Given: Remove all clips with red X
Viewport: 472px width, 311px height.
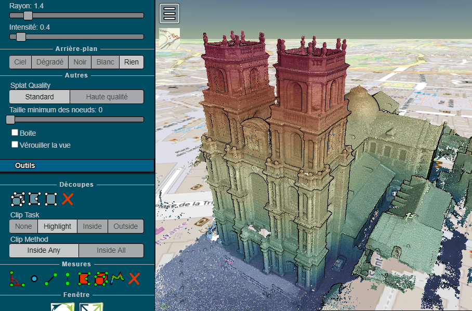Looking at the screenshot, I should point(68,199).
